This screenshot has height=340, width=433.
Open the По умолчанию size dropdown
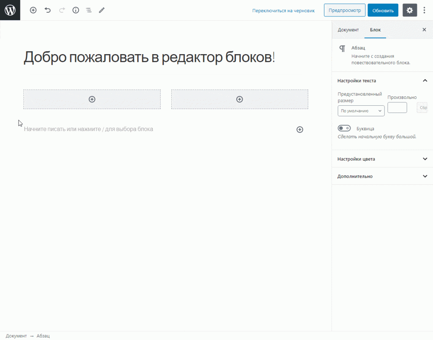pos(361,111)
